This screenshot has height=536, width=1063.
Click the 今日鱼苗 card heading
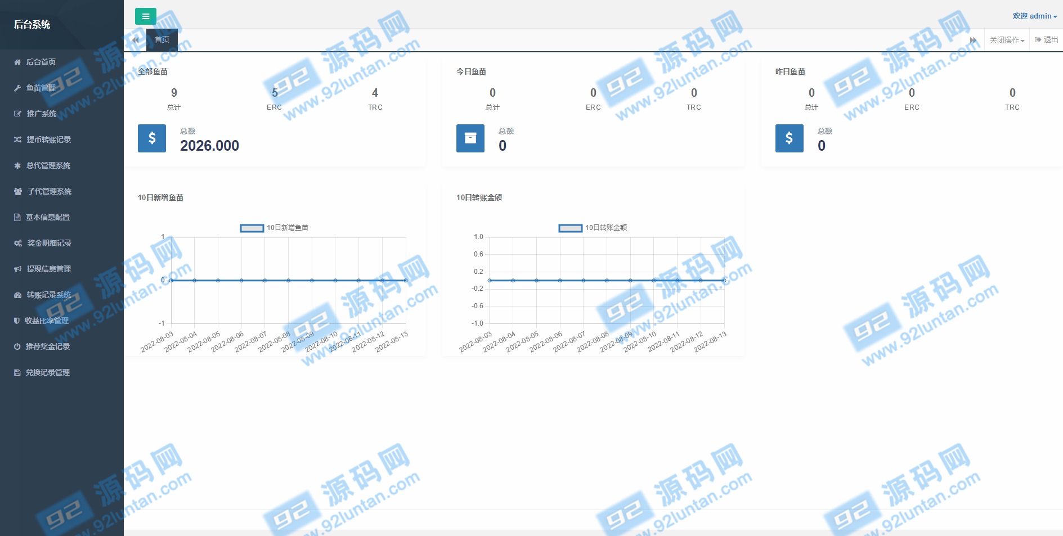pyautogui.click(x=471, y=72)
